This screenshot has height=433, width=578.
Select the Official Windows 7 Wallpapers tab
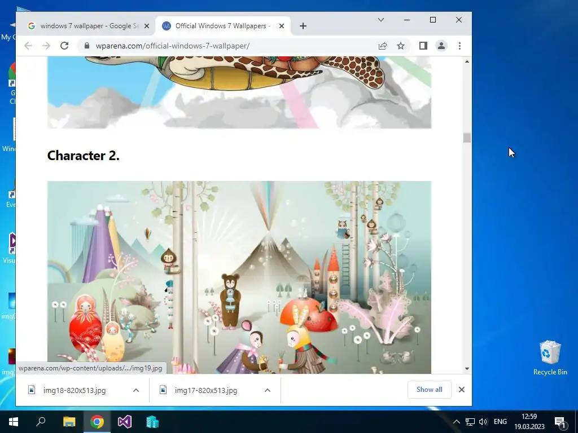click(x=224, y=26)
